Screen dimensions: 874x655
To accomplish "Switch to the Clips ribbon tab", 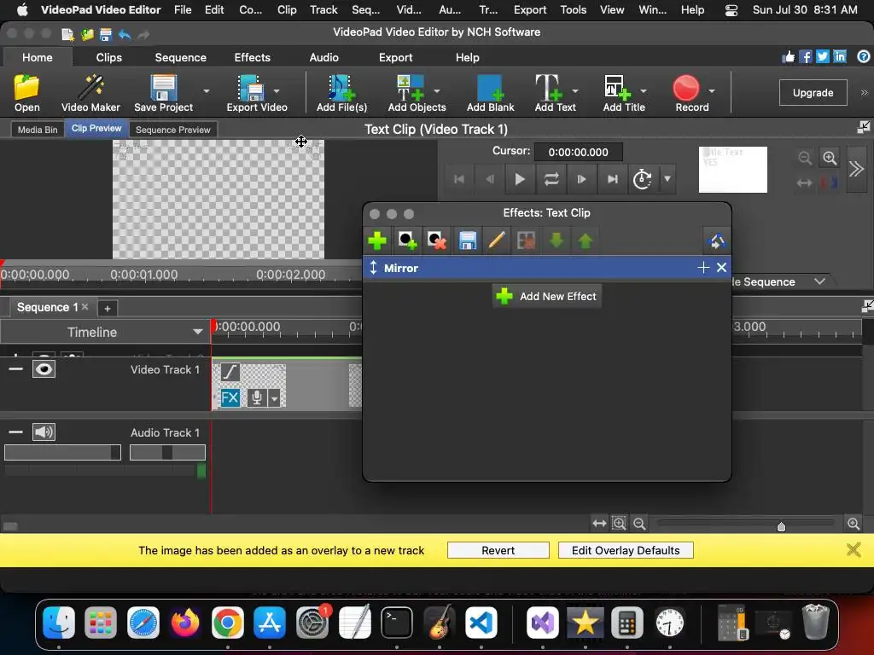I will [108, 57].
